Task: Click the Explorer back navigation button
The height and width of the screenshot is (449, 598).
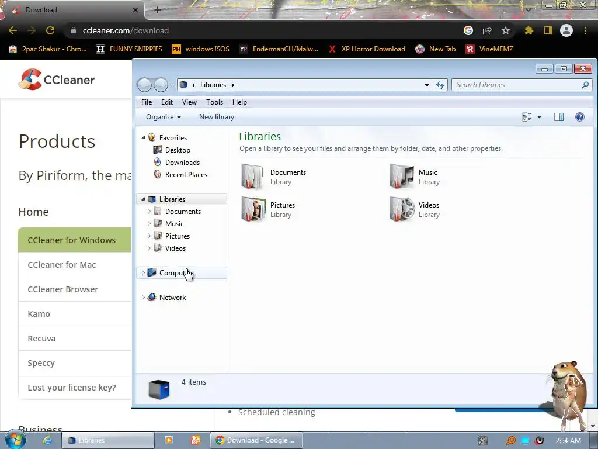Action: [145, 85]
